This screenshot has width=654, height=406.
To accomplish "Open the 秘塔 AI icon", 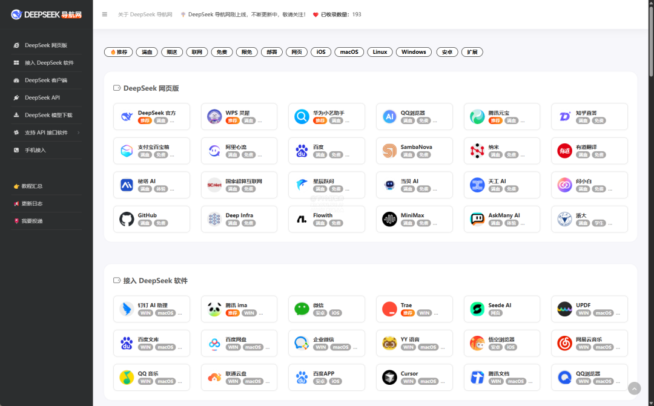I will pos(127,185).
